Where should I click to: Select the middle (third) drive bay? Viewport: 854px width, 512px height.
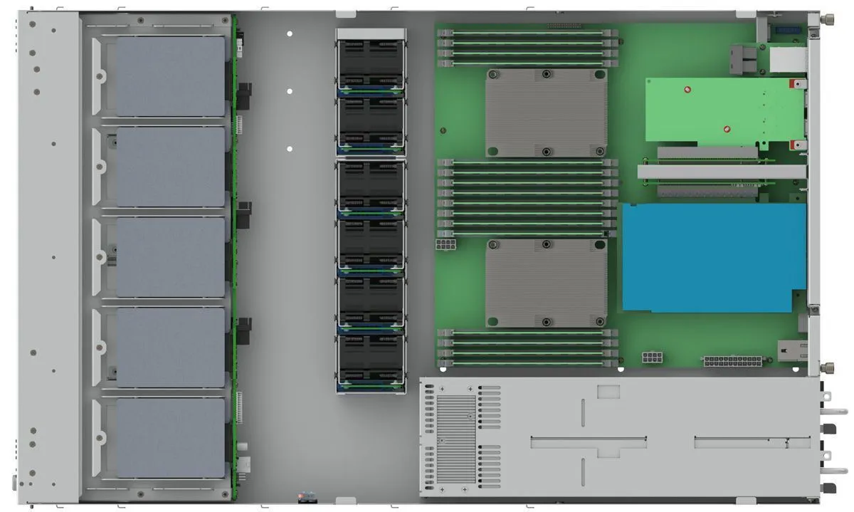169,257
